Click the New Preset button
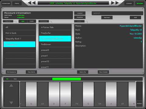 [x=103, y=72]
